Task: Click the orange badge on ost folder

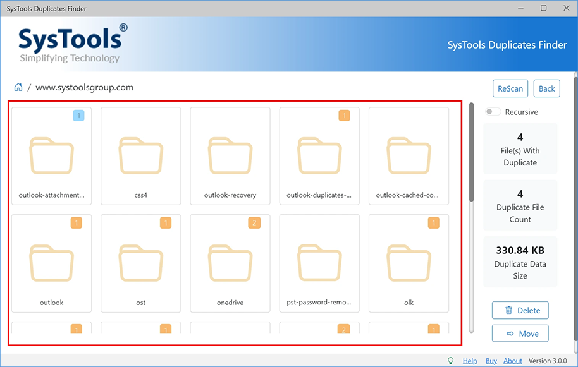Action: [166, 223]
